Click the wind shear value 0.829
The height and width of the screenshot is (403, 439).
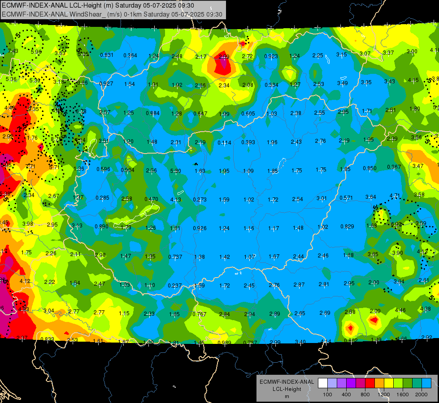coord(347,226)
